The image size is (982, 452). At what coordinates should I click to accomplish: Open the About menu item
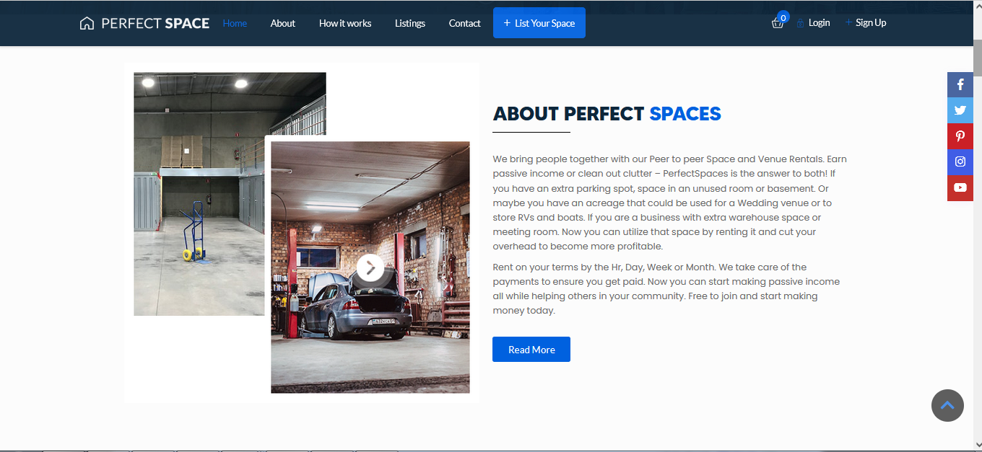coord(283,23)
